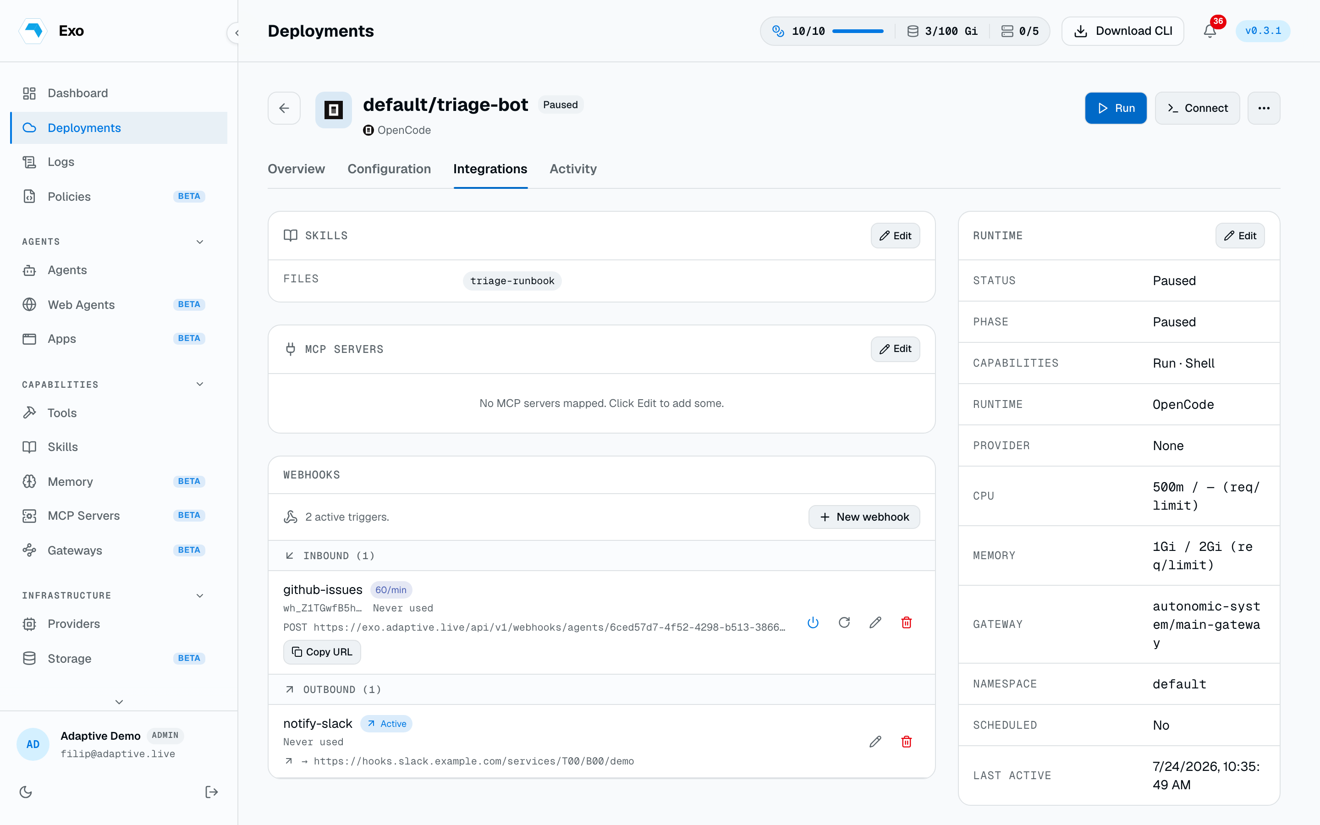
Task: Click the autonomic-system/main-gateway value
Action: (1206, 624)
